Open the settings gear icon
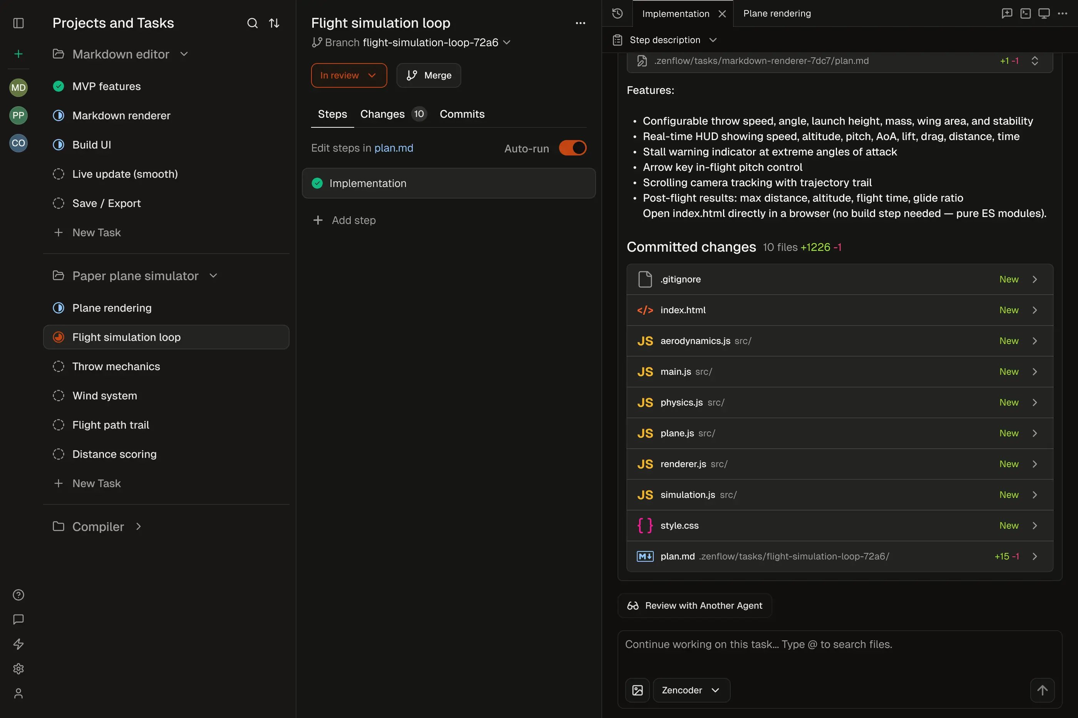 [18, 668]
